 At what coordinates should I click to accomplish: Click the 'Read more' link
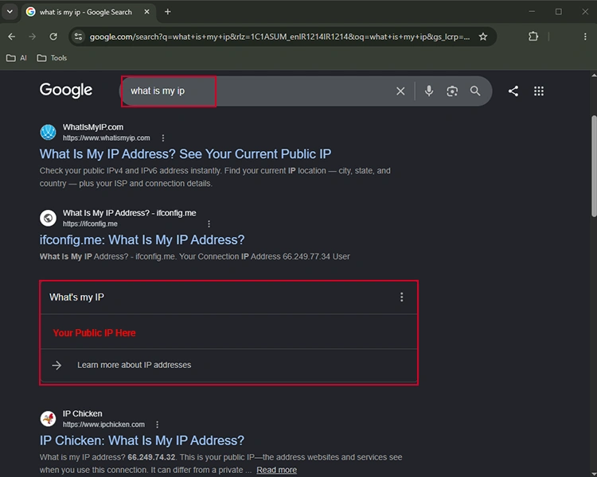(x=276, y=470)
